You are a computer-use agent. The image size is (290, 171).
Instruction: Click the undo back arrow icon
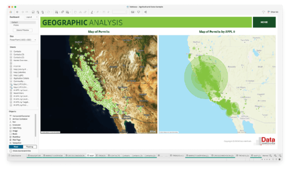(x=18, y=12)
